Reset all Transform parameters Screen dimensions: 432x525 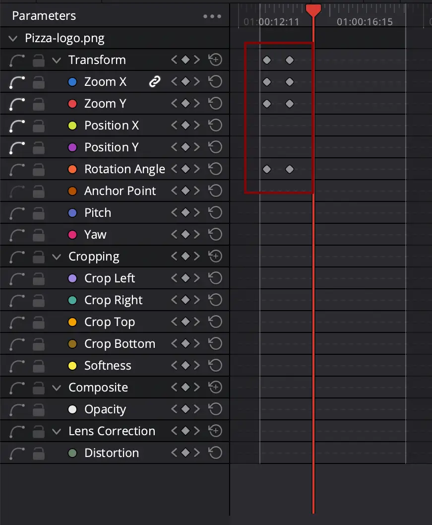(215, 60)
